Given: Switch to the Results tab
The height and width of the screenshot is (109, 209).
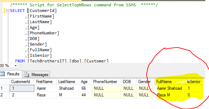Looking at the screenshot, I should coord(11,74).
